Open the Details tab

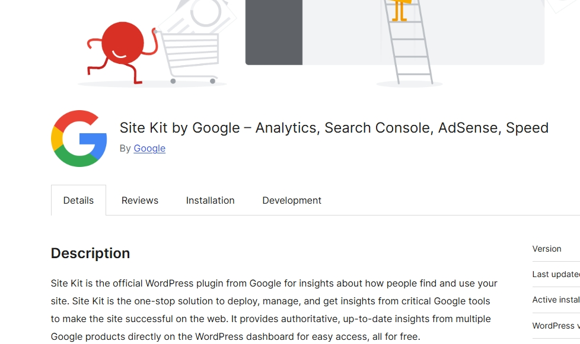pyautogui.click(x=78, y=200)
